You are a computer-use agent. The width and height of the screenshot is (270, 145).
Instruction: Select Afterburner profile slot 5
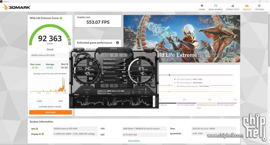click(146, 92)
